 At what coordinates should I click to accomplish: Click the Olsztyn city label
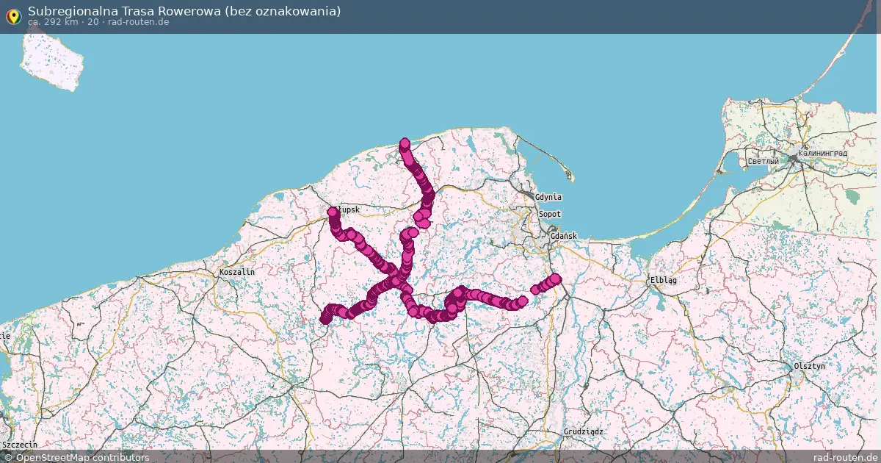[810, 366]
